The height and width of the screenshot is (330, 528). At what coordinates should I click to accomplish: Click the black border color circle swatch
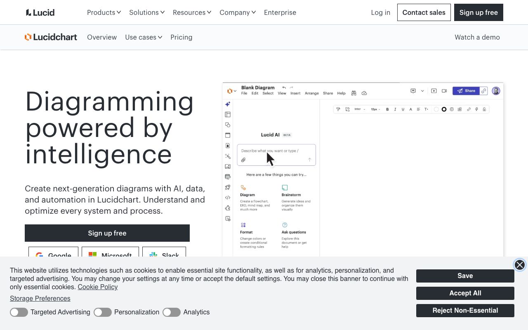coord(444,109)
